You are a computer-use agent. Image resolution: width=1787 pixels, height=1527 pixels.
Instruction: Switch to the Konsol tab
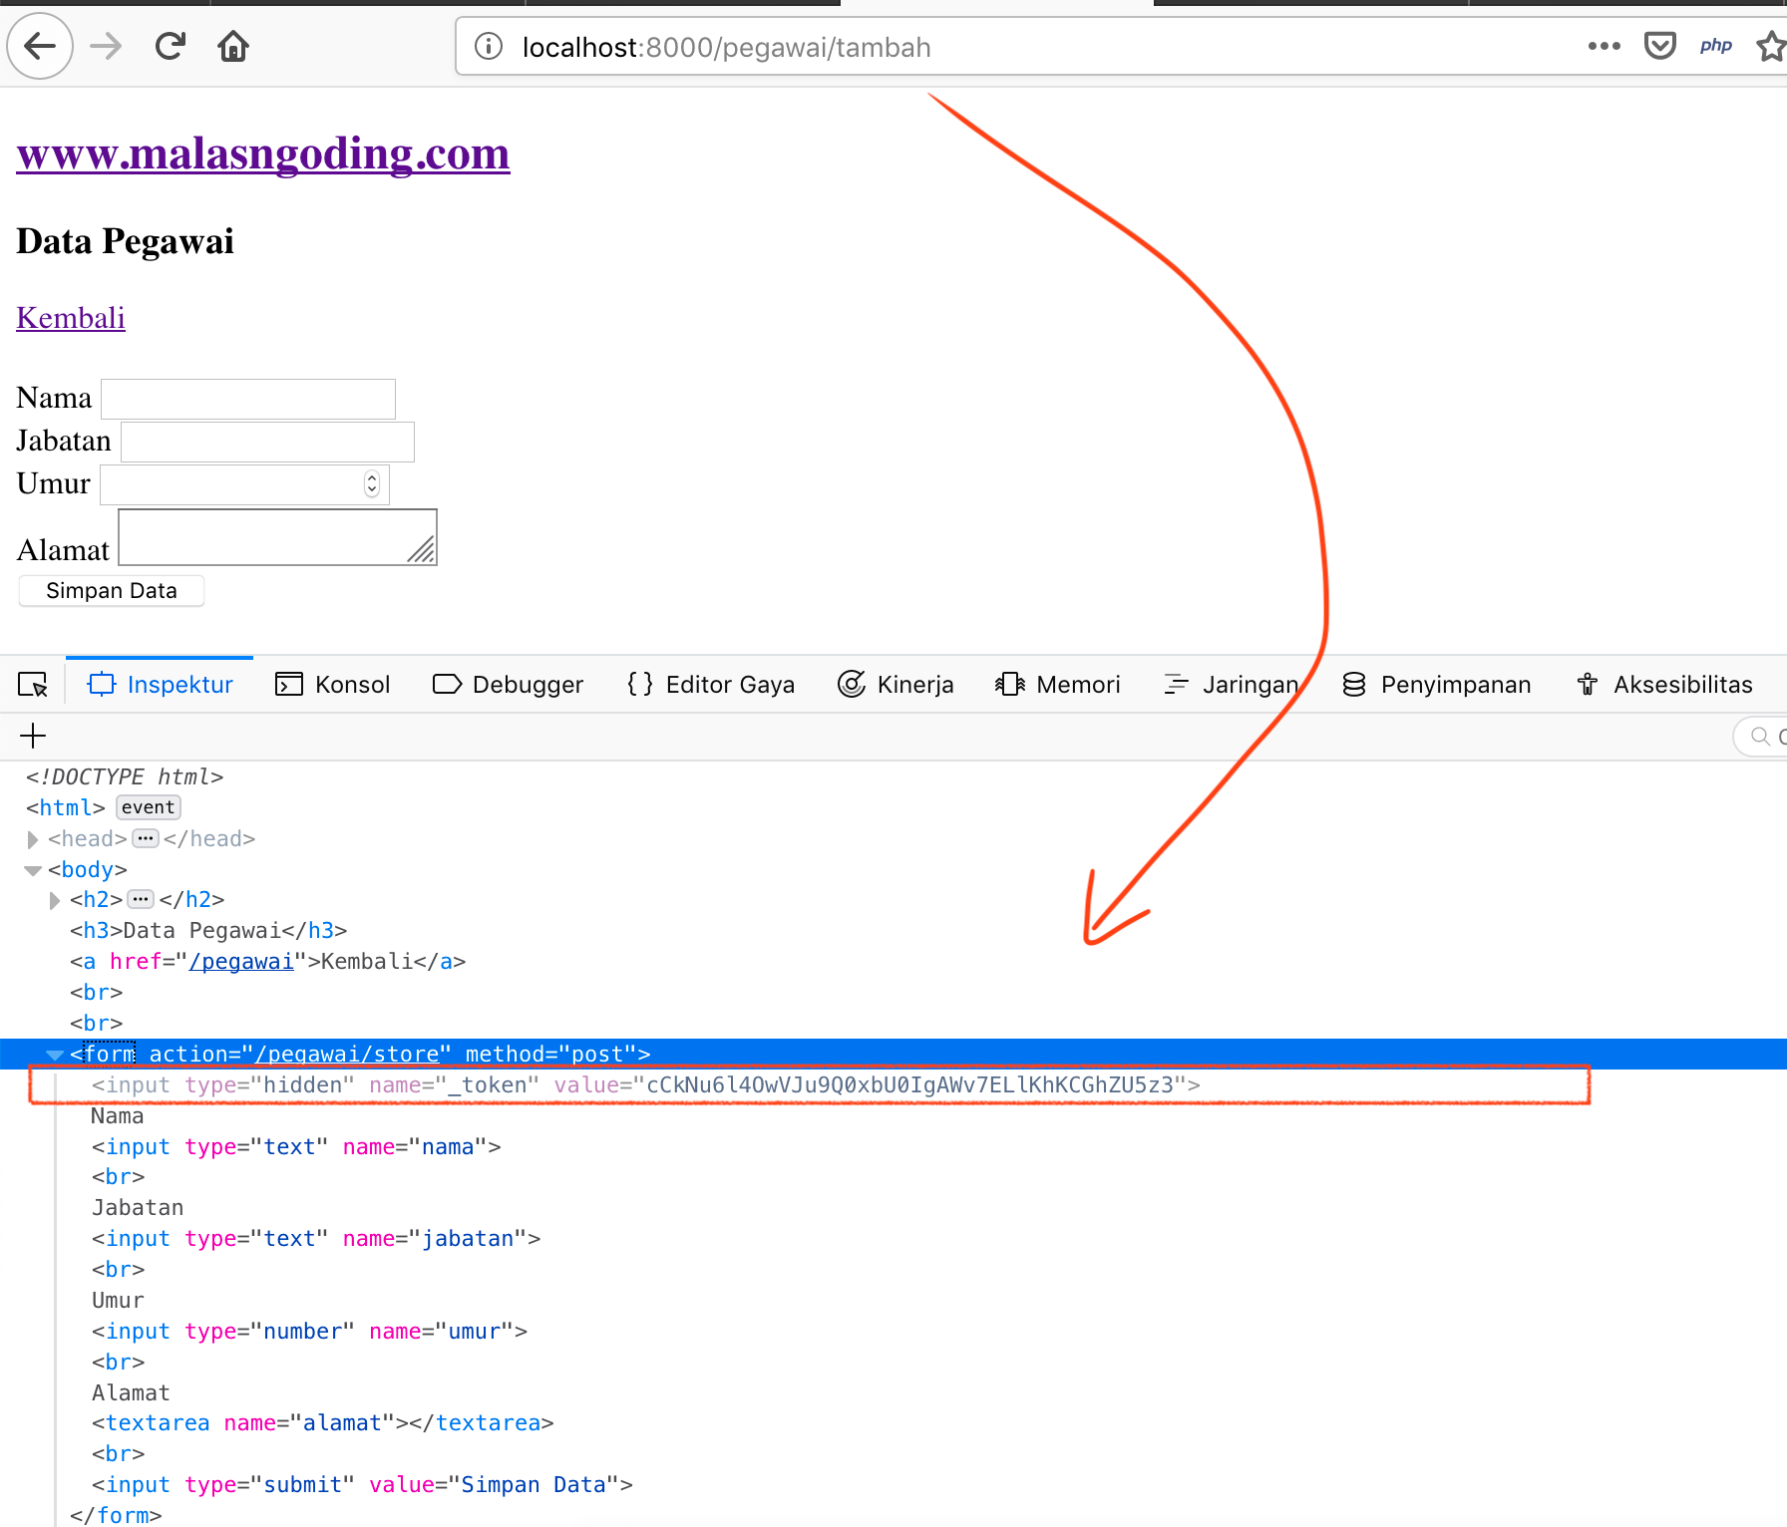point(351,684)
